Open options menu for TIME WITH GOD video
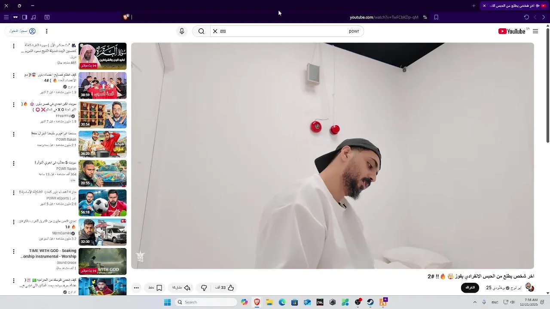The width and height of the screenshot is (550, 309). click(x=13, y=251)
